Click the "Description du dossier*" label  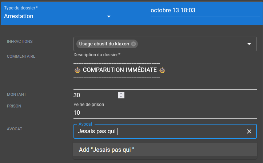pyautogui.click(x=97, y=55)
